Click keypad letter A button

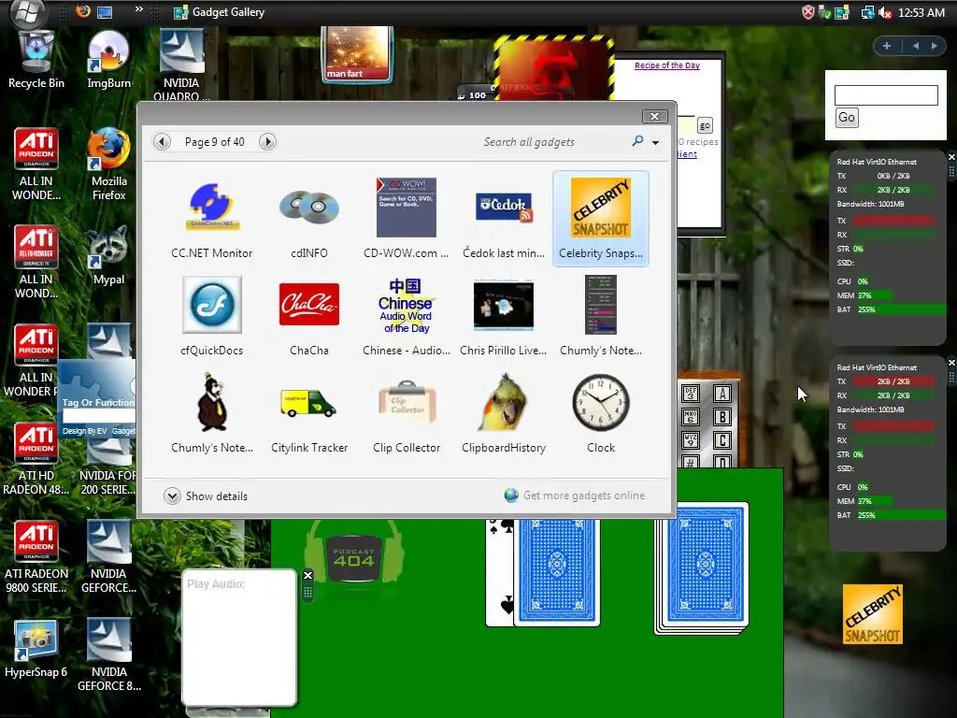[x=722, y=394]
